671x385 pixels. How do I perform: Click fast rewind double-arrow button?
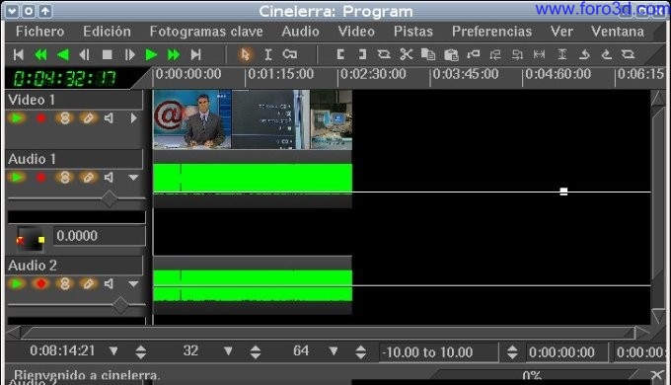40,55
